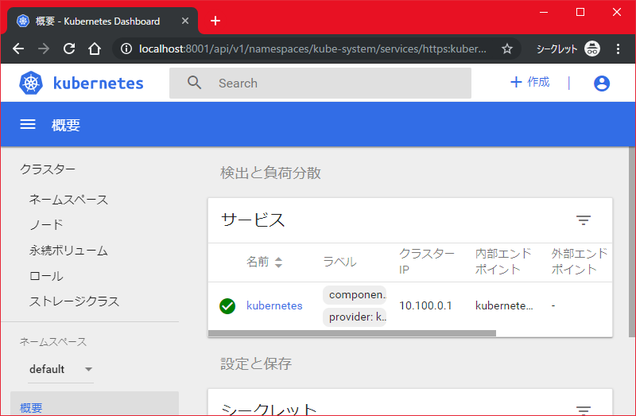Open the default namespace dropdown
This screenshot has height=416, width=636.
61,369
